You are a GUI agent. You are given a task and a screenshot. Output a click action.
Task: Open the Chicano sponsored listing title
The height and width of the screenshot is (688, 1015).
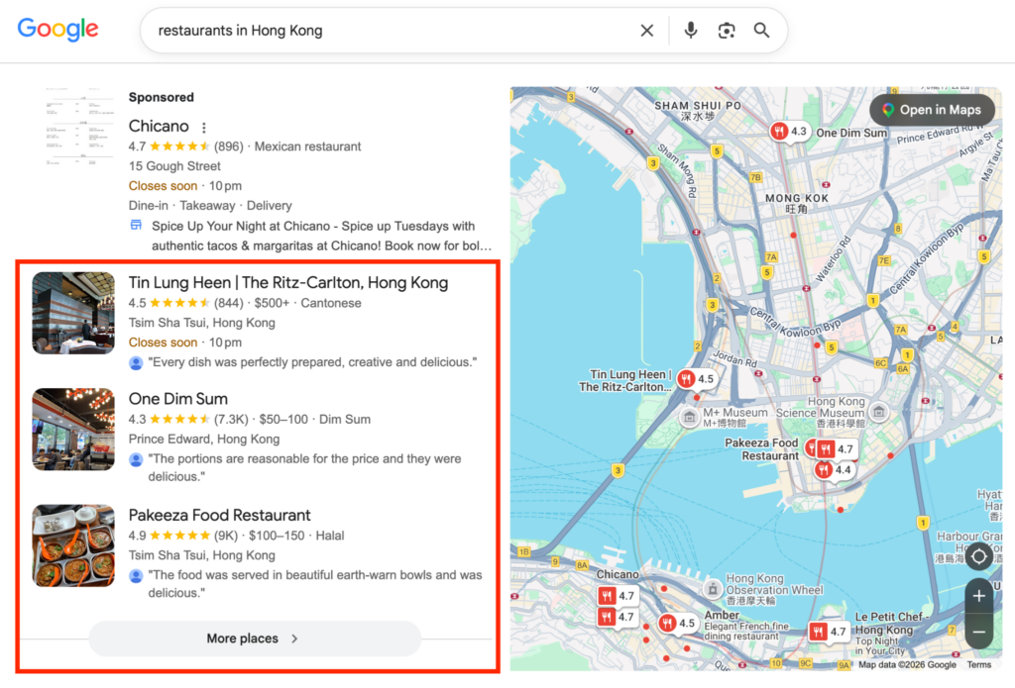pyautogui.click(x=159, y=126)
